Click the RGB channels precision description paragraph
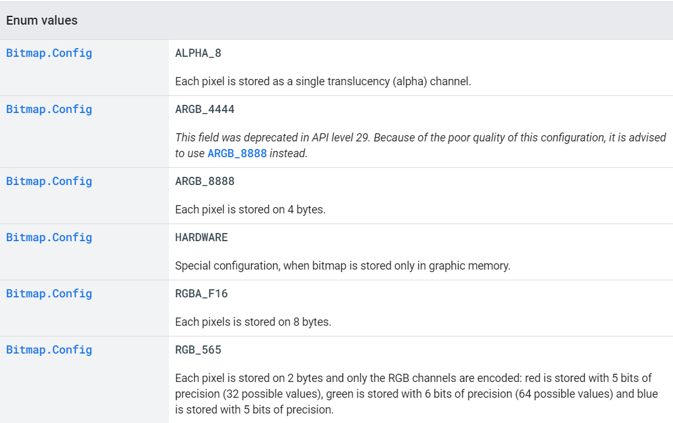 pyautogui.click(x=416, y=393)
